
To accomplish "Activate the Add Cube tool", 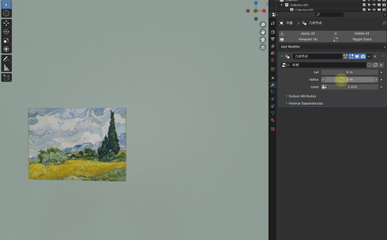I will [x=6, y=78].
